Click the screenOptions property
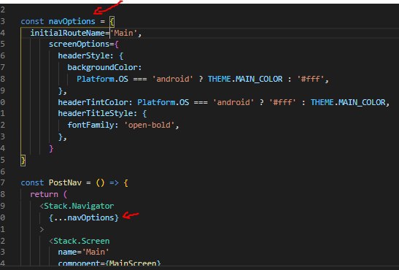 pos(79,45)
